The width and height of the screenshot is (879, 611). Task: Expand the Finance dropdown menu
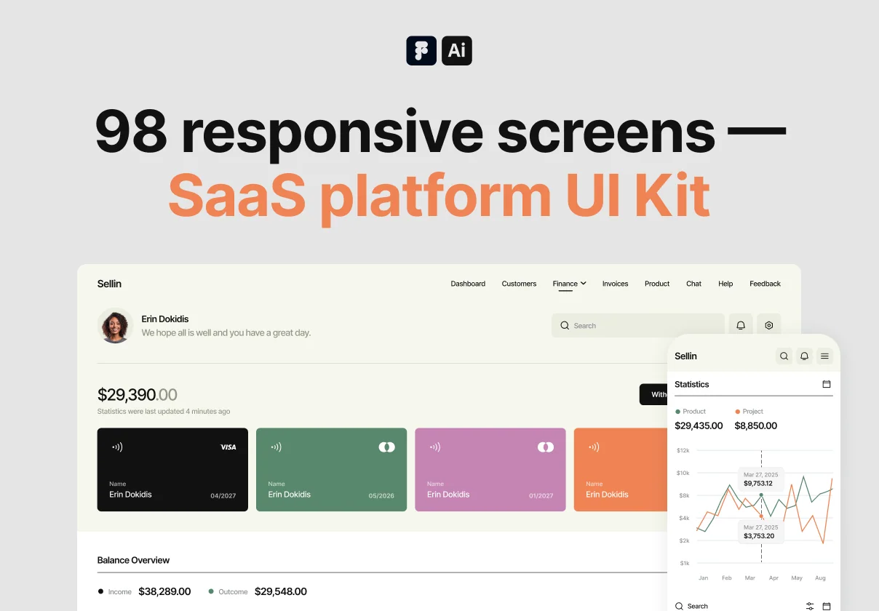[569, 284]
